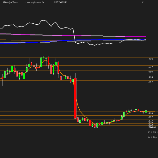Click the 301 price level label

point(151,117)
